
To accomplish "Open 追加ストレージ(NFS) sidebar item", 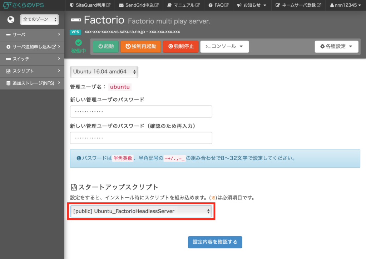I will click(x=32, y=83).
